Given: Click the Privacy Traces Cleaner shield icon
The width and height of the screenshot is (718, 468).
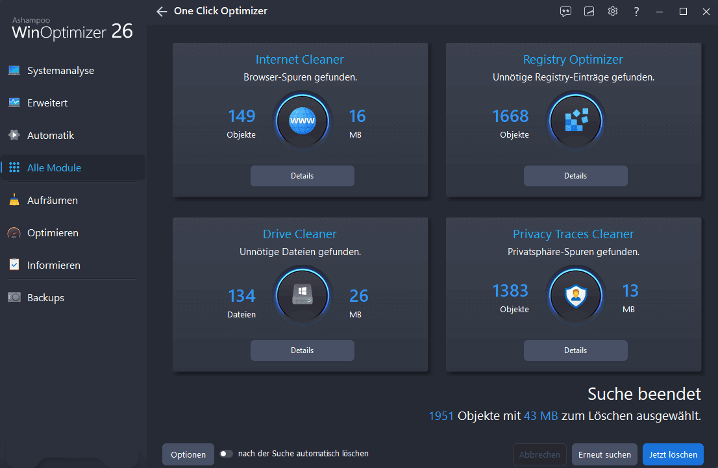Looking at the screenshot, I should coord(575,296).
